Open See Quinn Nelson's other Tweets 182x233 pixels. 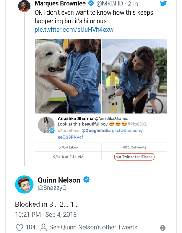click(93, 227)
